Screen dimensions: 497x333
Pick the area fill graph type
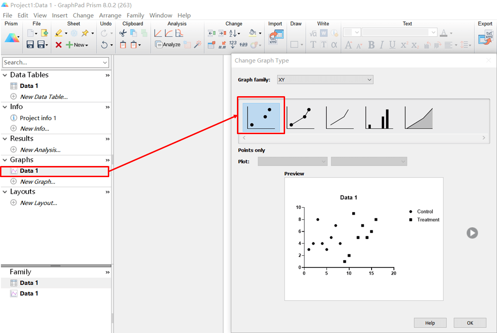[418, 117]
